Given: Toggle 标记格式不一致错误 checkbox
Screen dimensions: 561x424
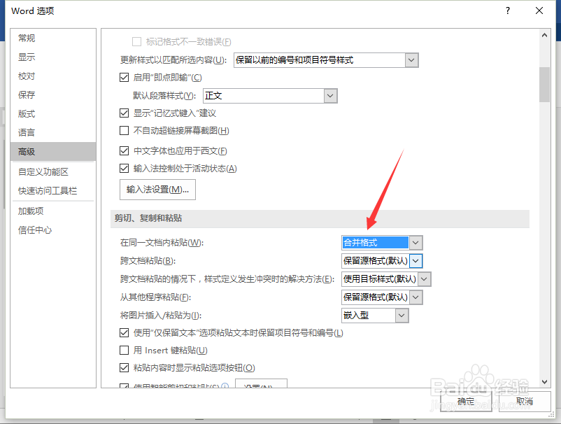Looking at the screenshot, I should tap(136, 42).
